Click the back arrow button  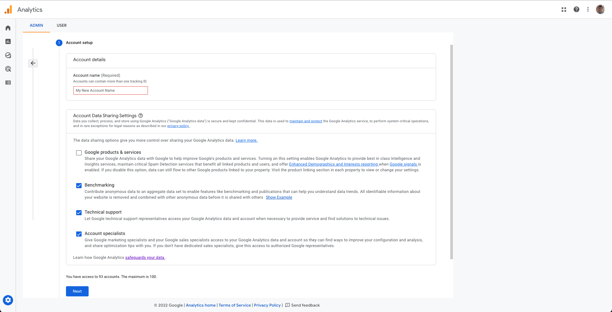[33, 63]
